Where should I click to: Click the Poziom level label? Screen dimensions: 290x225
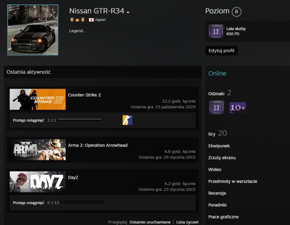[217, 11]
